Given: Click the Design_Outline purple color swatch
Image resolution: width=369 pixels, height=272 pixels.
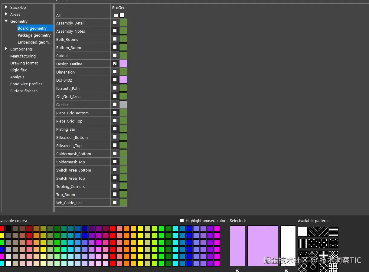Looking at the screenshot, I should click(x=123, y=64).
